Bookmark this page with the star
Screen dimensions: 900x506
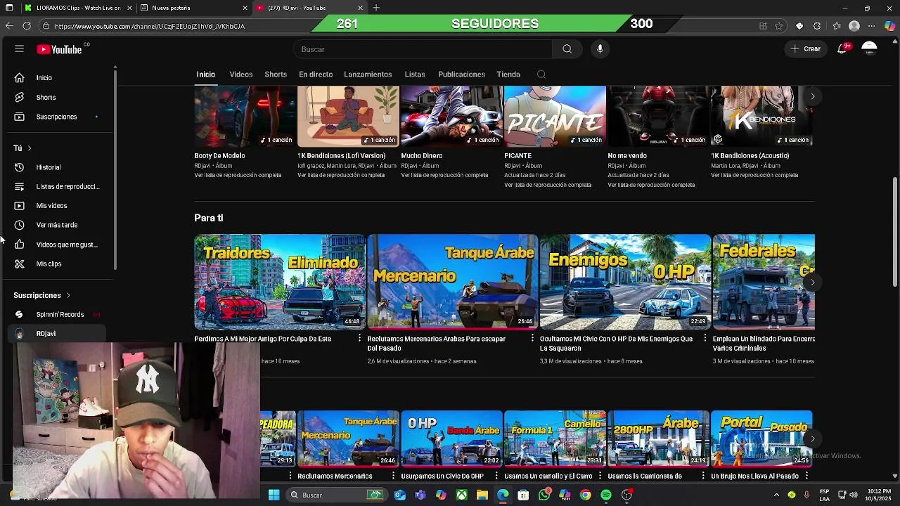coord(779,26)
